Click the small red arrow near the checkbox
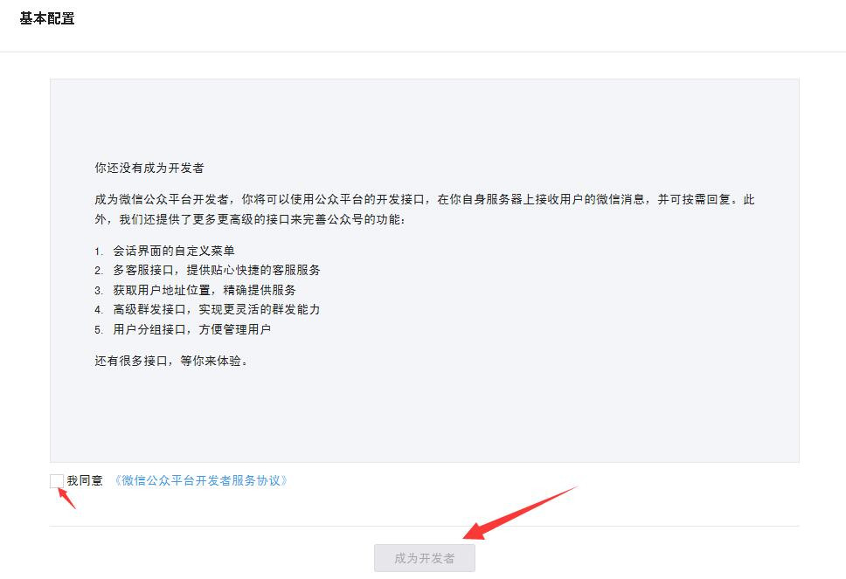This screenshot has width=846, height=579. coord(66,498)
